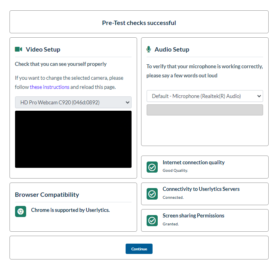
Task: Click the black webcam video preview
Action: point(73,139)
